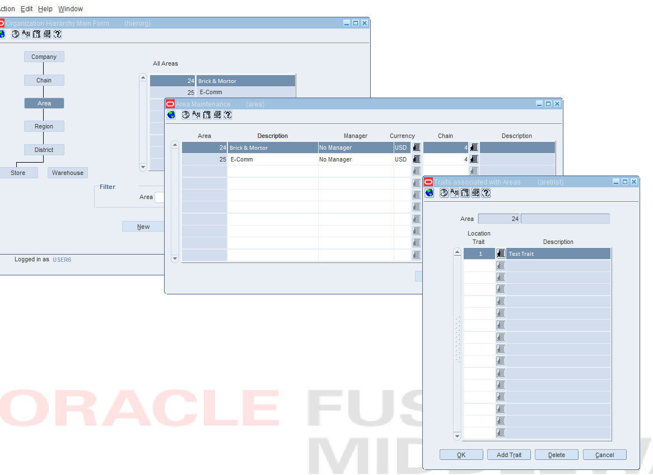
Task: Select the Warehouse button in the hierarchy diagram
Action: coord(67,172)
